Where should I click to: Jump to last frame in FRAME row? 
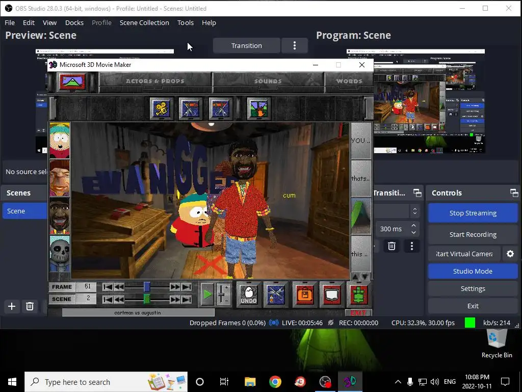tap(187, 287)
